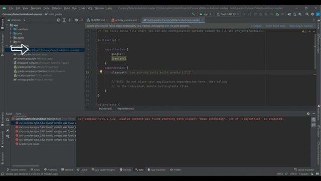This screenshot has width=321, height=181.
Task: Expand the res folder
Action: (11, 42)
